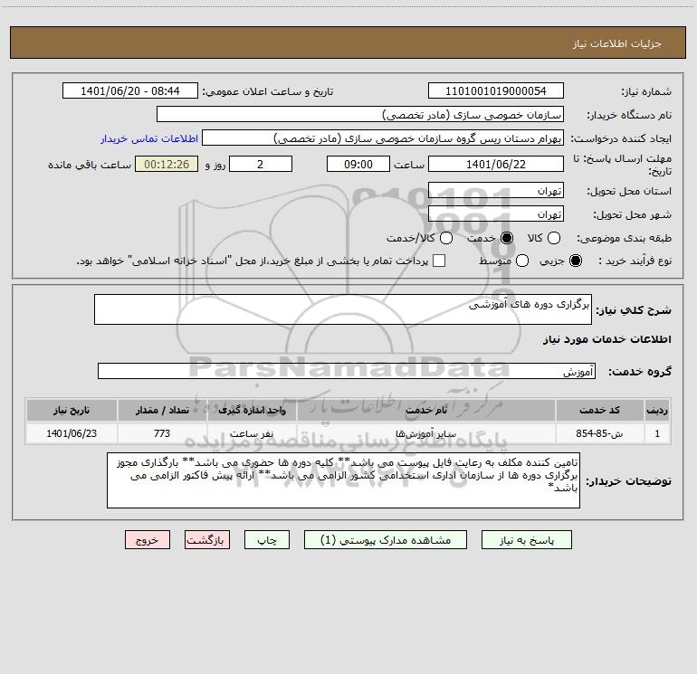Click the تعداد / مقدار column header

click(162, 410)
